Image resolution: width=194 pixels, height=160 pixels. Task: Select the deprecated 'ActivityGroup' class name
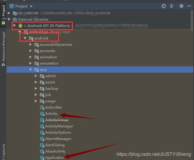click(57, 120)
